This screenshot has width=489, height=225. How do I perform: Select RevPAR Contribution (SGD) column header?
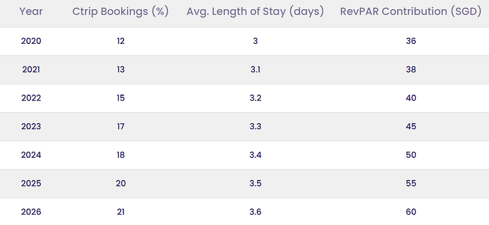(x=411, y=12)
